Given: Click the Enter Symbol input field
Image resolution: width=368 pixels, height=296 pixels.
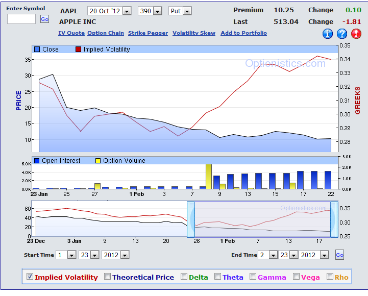Looking at the screenshot, I should [x=21, y=19].
